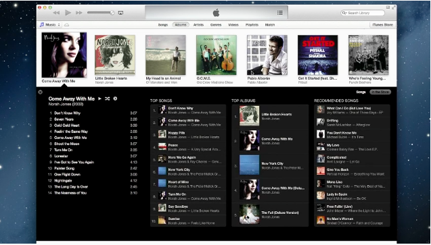Open top album Little Broken Hearts
This screenshot has width=431, height=245.
[x=270, y=117]
